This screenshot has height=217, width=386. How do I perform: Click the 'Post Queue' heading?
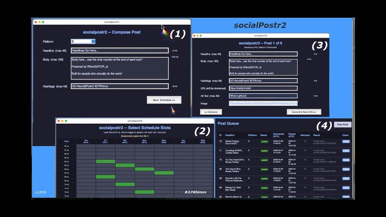pos(228,123)
